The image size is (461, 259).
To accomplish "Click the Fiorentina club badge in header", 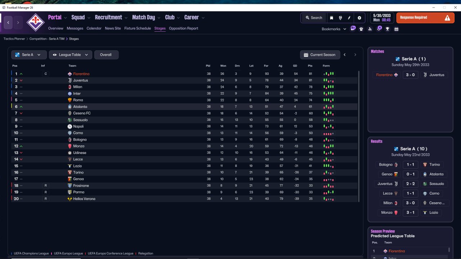I will click(35, 22).
